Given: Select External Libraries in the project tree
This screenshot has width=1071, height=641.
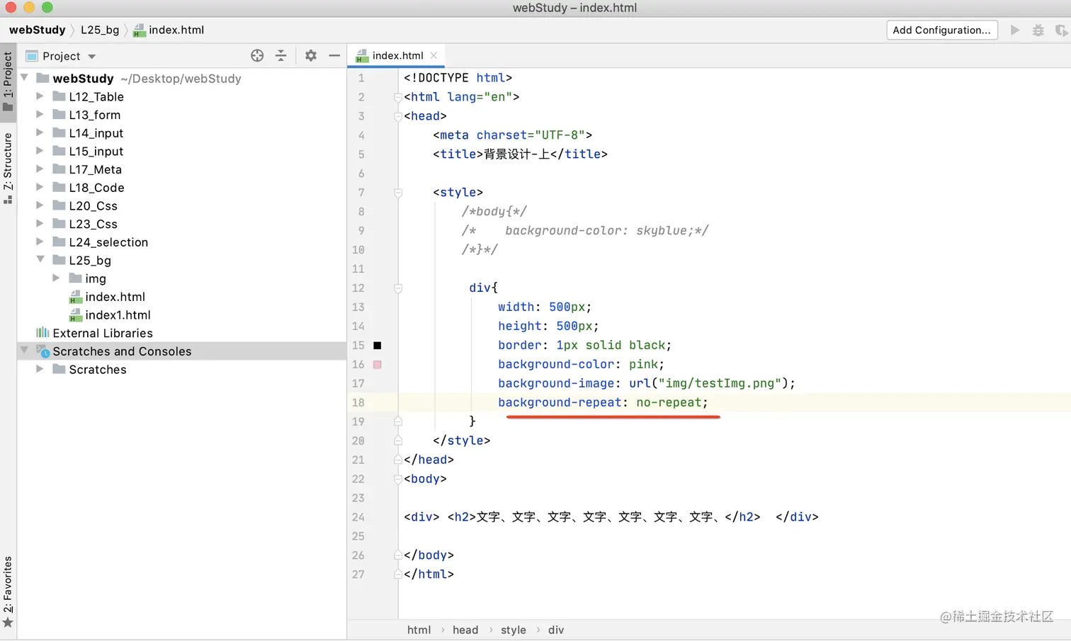Looking at the screenshot, I should pyautogui.click(x=103, y=333).
